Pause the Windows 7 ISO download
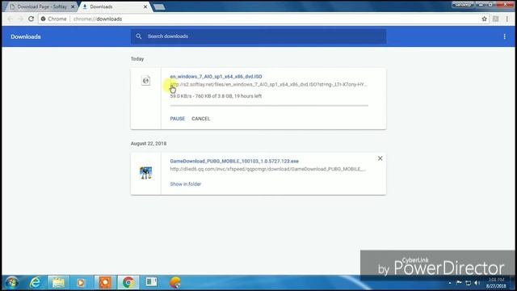Screen dimensions: 517x291 tap(178, 119)
